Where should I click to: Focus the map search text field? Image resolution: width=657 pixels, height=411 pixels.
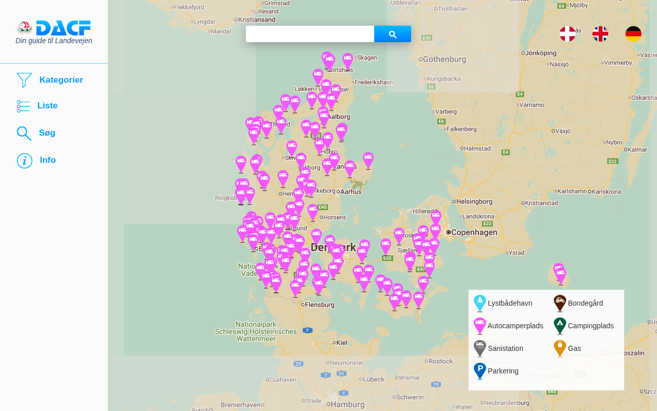(310, 34)
